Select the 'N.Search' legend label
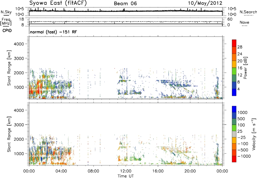This screenshot has height=178, width=257. click(248, 12)
